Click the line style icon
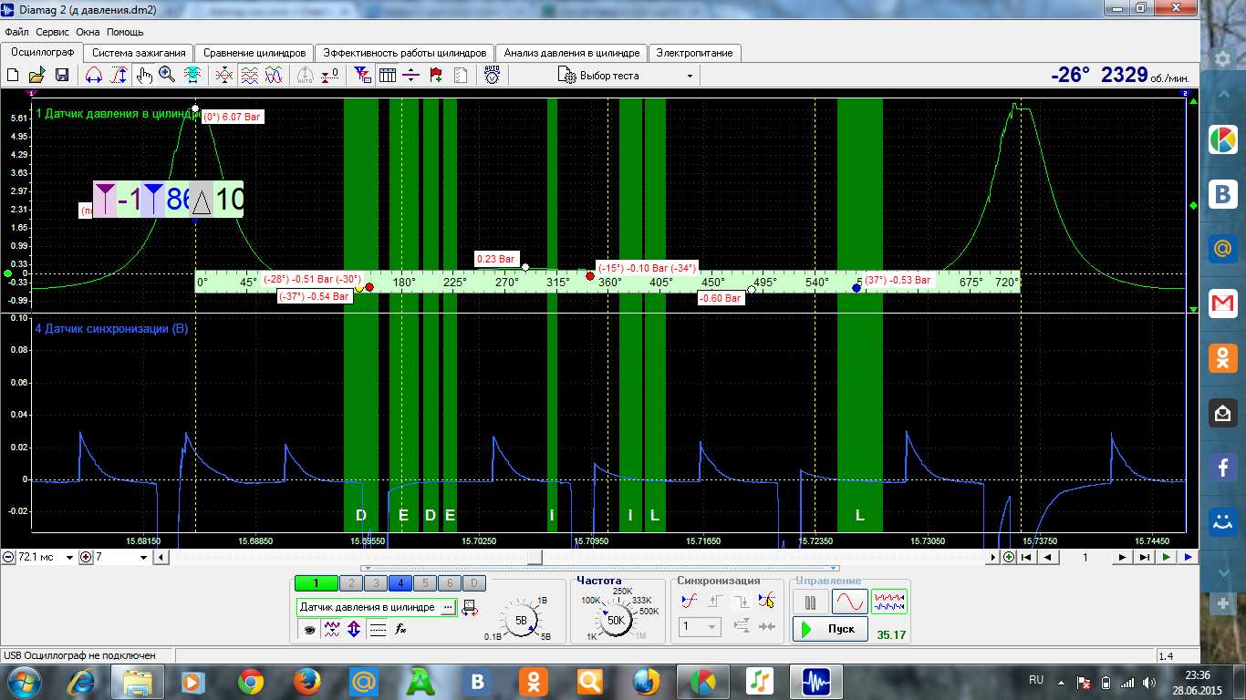This screenshot has height=700, width=1246. (378, 629)
